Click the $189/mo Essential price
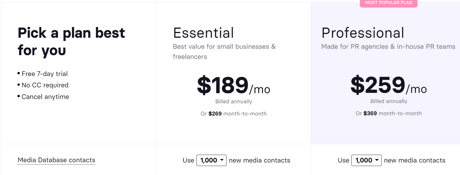460x175 pixels. pyautogui.click(x=233, y=85)
